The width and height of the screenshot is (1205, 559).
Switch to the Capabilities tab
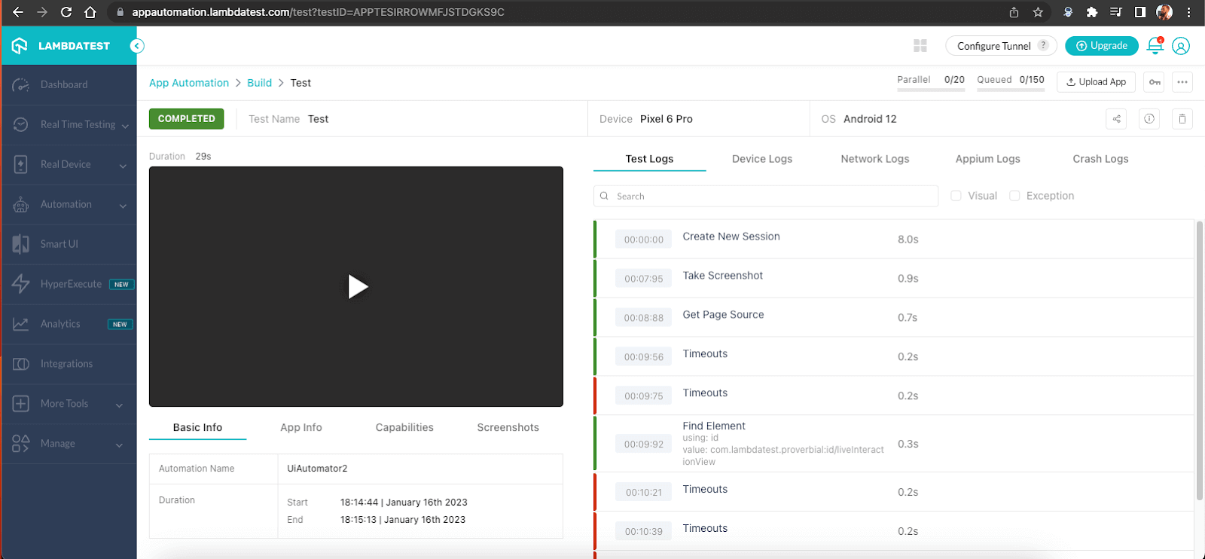point(404,427)
